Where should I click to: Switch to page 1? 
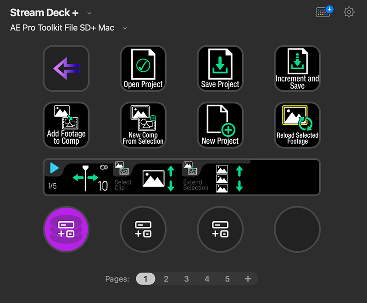click(145, 279)
